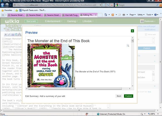Click the Refresh page icon
The width and height of the screenshot is (162, 116).
[x=108, y=5]
